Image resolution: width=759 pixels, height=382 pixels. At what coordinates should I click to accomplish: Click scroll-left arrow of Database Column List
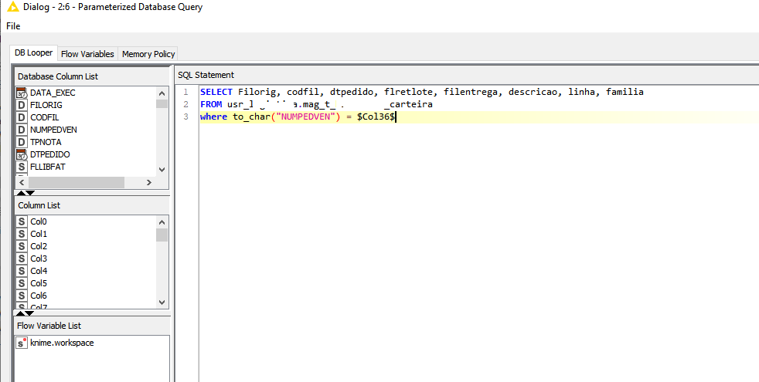tap(22, 182)
